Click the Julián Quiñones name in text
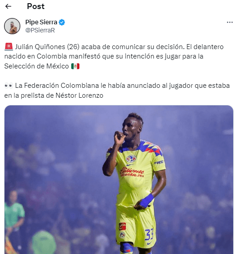 coord(40,47)
